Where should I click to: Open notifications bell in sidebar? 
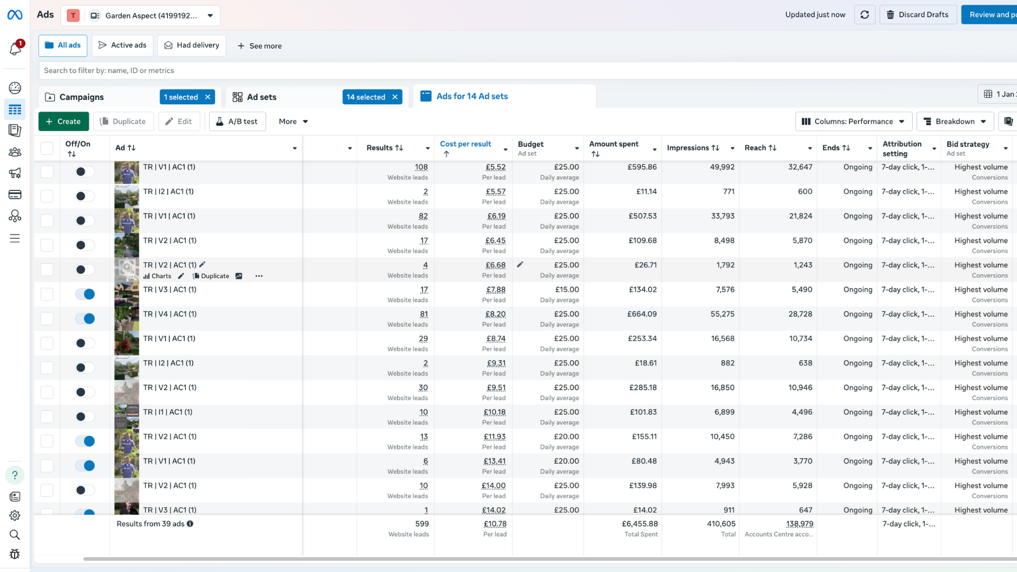(x=15, y=49)
